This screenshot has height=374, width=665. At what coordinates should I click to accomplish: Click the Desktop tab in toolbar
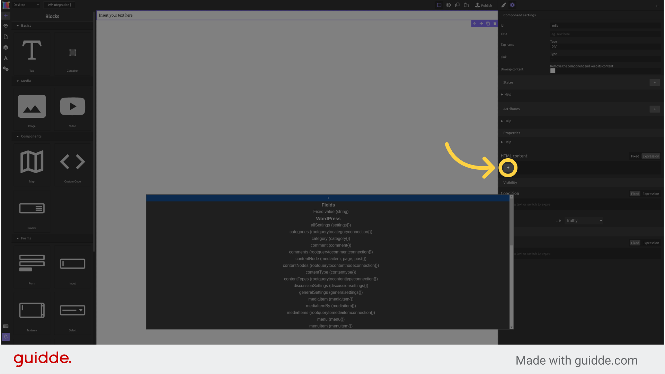pos(26,5)
